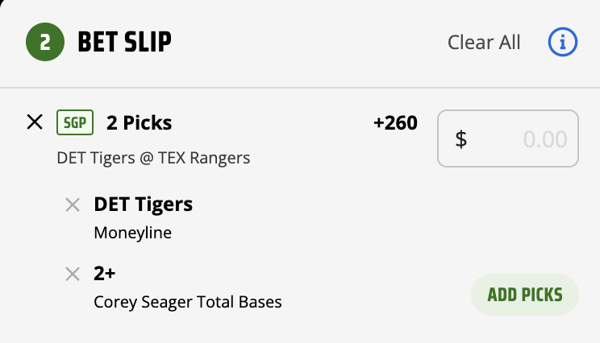The height and width of the screenshot is (343, 600).
Task: Select the 2+ pick line
Action: coord(105,274)
